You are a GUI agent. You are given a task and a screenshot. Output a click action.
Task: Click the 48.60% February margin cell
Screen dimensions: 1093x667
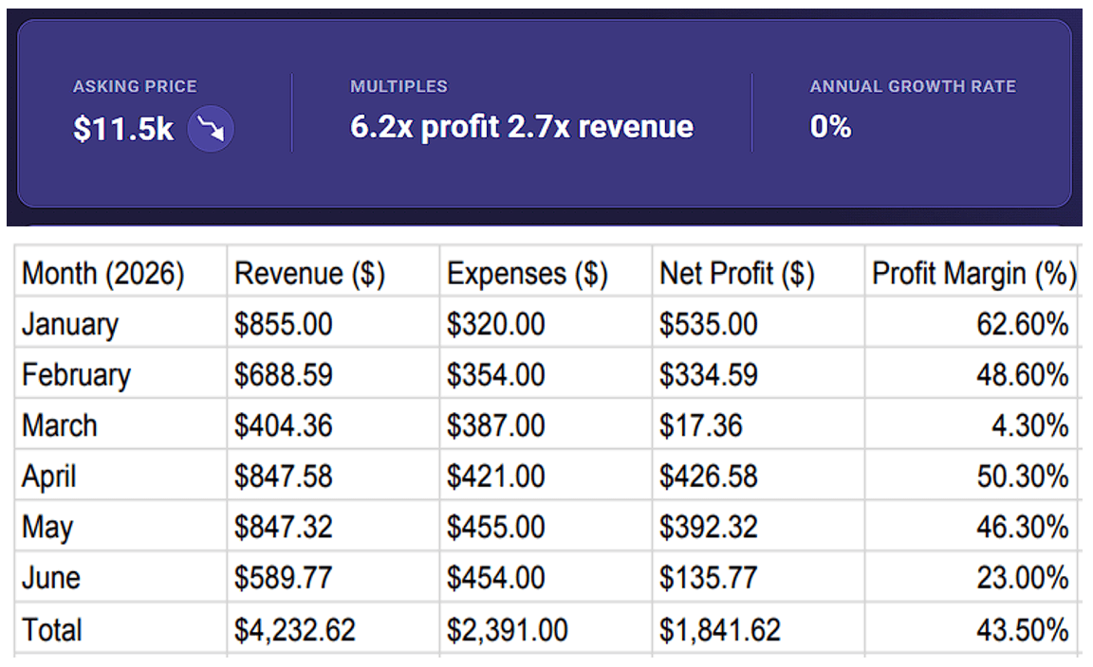click(x=972, y=374)
